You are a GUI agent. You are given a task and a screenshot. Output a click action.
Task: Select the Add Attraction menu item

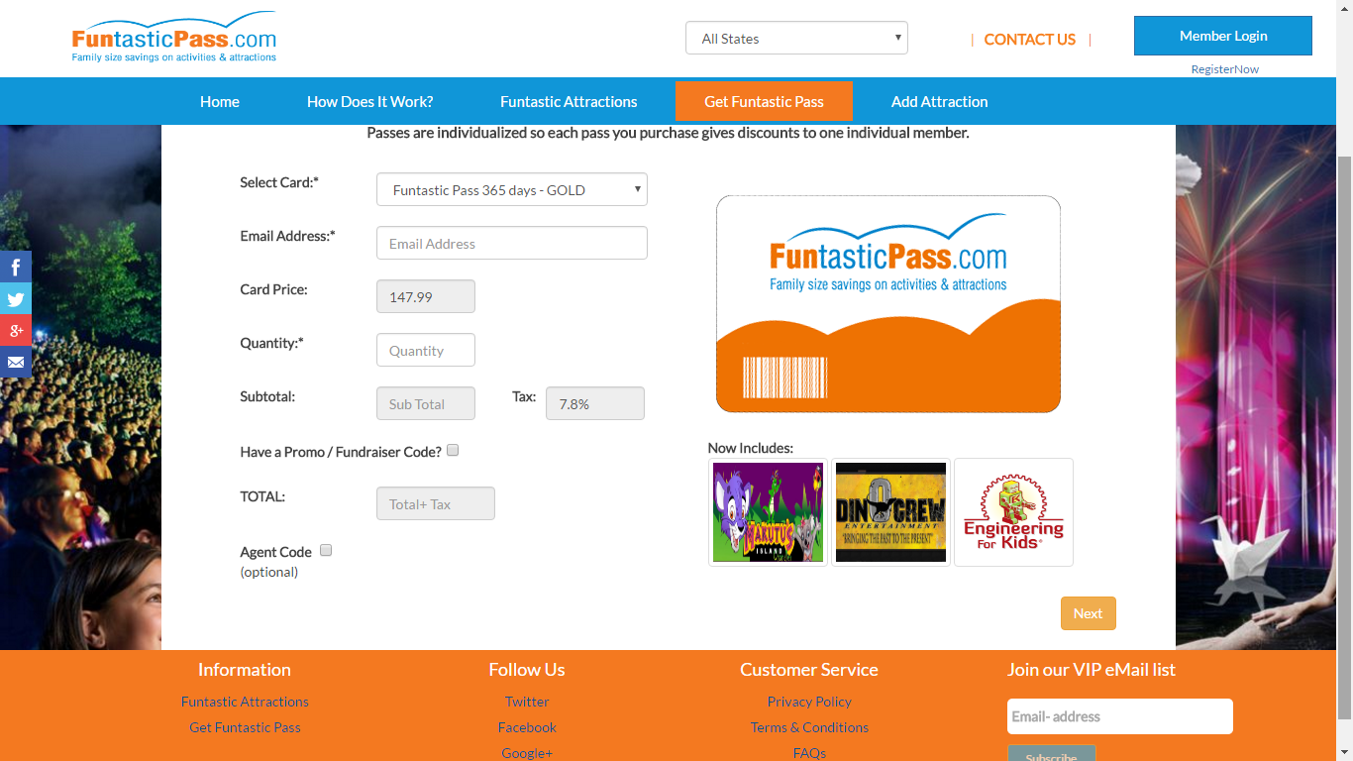[939, 101]
